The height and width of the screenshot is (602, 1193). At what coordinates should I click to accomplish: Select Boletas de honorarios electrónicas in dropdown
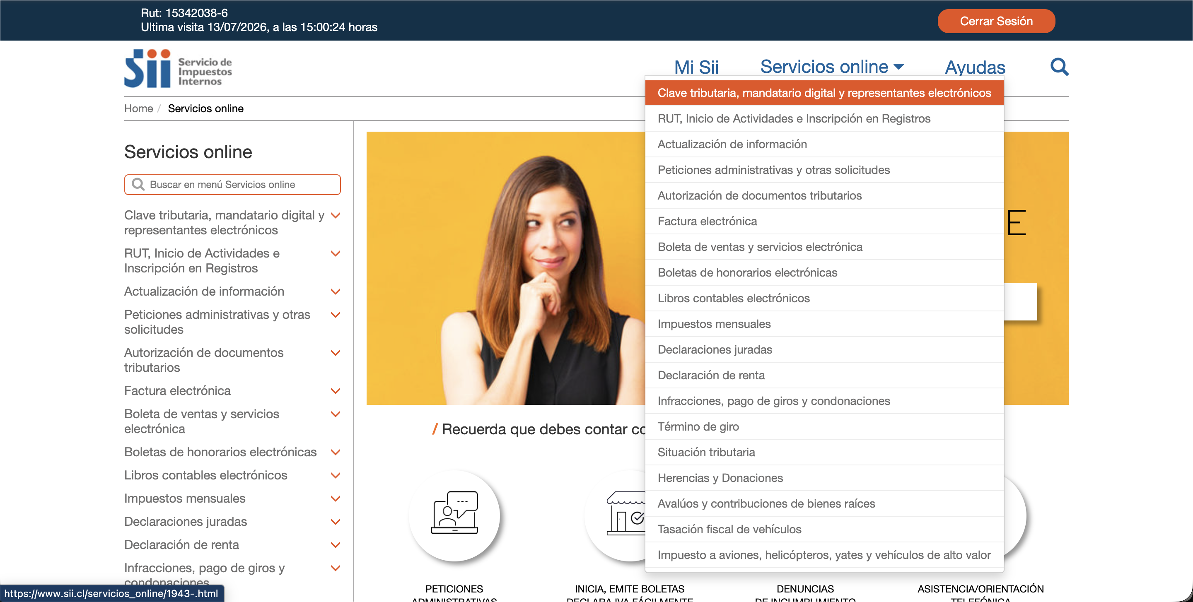point(824,272)
